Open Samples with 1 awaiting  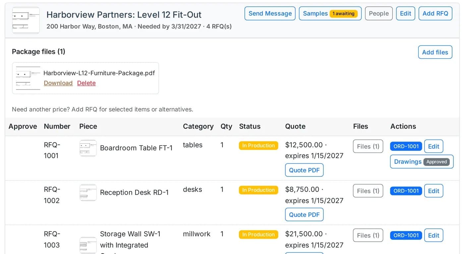[330, 14]
